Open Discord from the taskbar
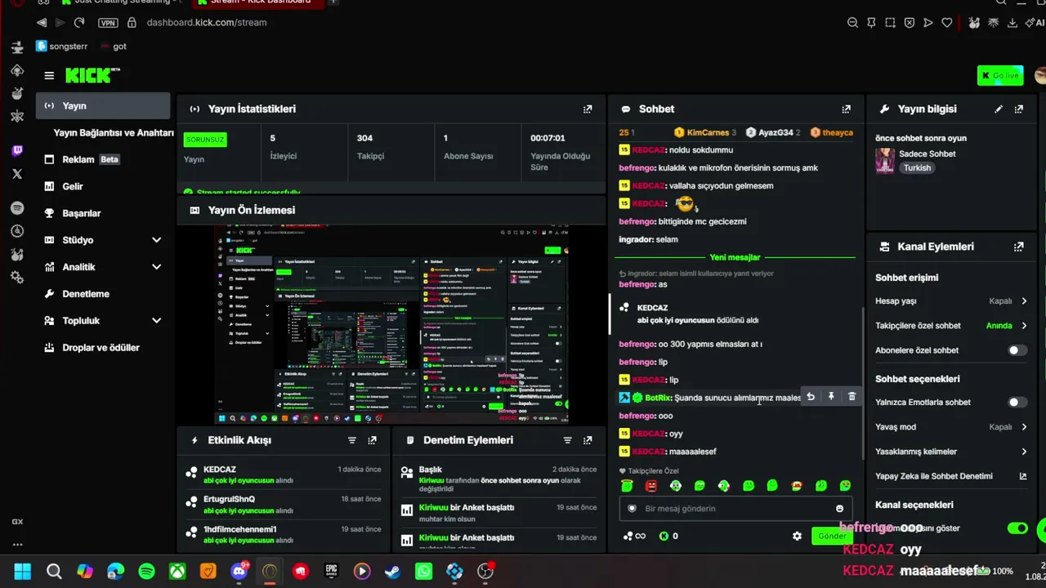The width and height of the screenshot is (1046, 588). click(239, 571)
